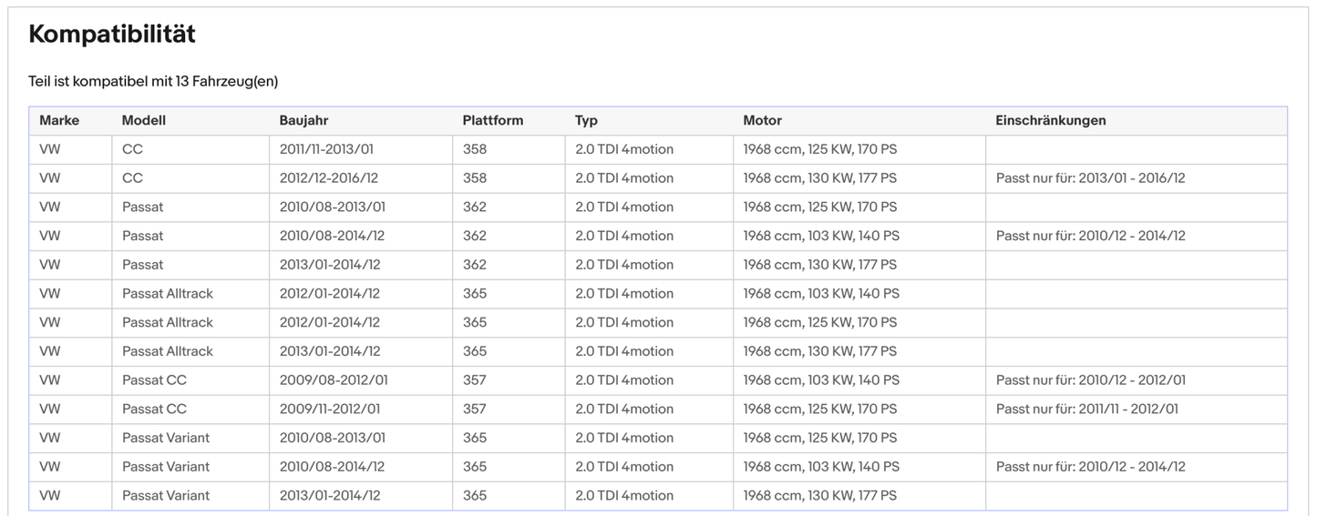Click the Plattform column header

(492, 120)
